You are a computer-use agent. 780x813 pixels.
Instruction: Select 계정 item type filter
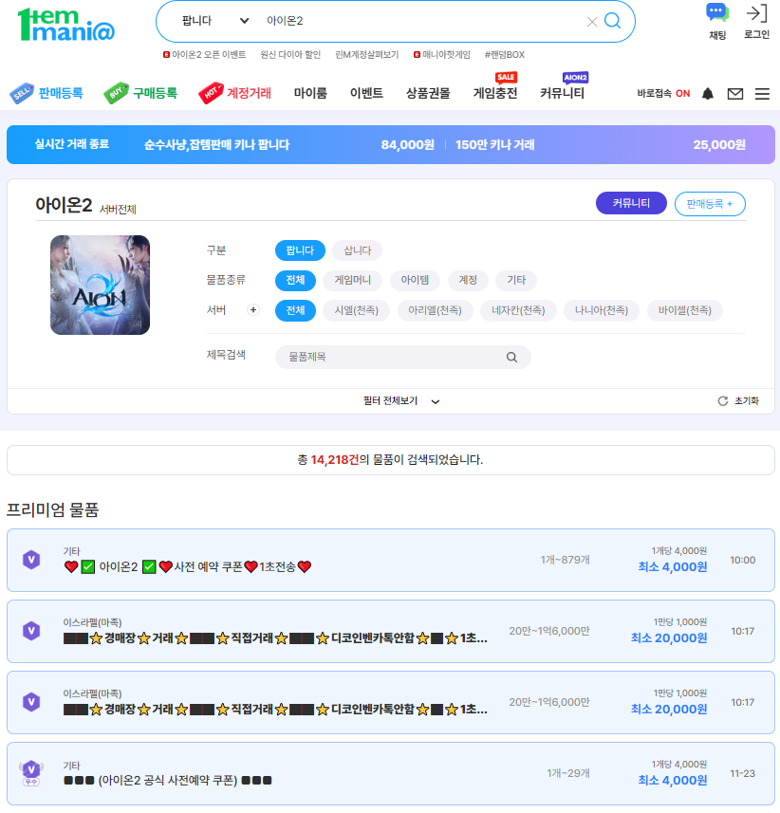tap(468, 280)
